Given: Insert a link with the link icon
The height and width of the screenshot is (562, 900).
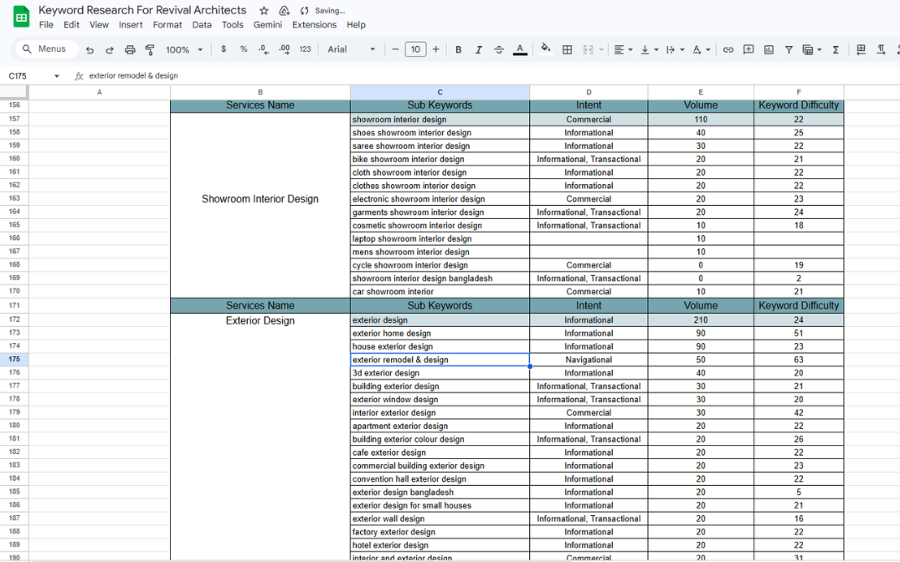Looking at the screenshot, I should point(728,50).
